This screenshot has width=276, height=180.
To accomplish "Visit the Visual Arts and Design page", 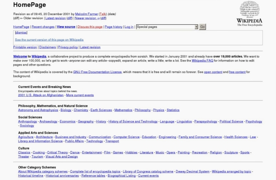I will click(62, 157).
